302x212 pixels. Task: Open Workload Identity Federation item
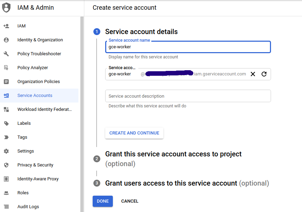pyautogui.click(x=39, y=109)
